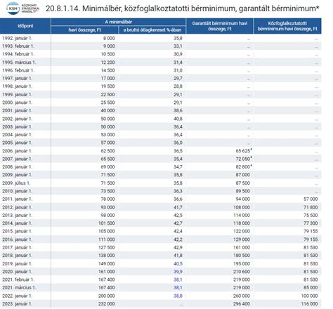Click the 38,1 link in 2021. február row
The image size is (333, 309).
tap(178, 280)
